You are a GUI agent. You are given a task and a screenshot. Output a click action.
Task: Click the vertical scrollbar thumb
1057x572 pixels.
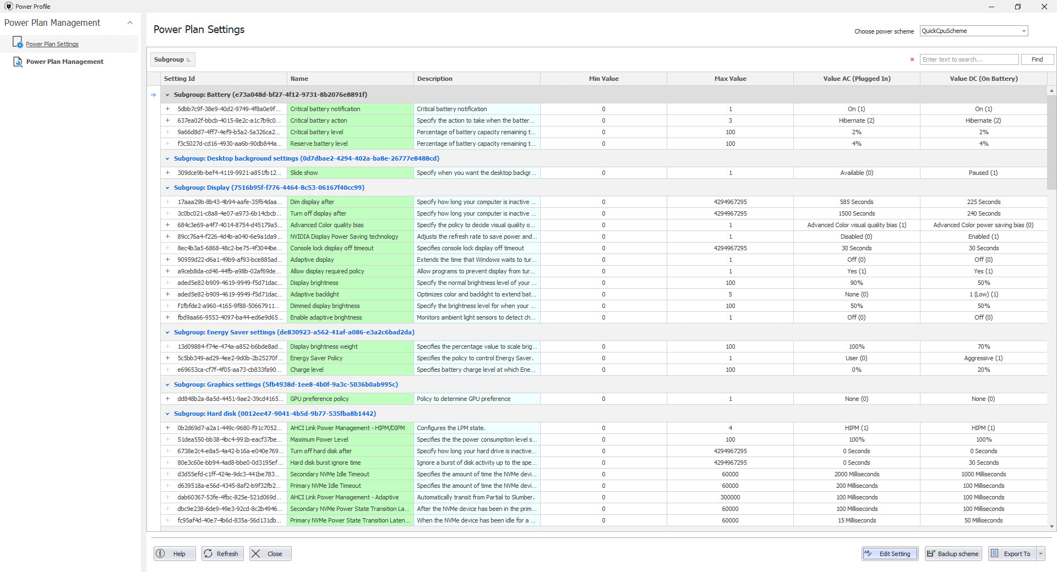(x=1051, y=142)
